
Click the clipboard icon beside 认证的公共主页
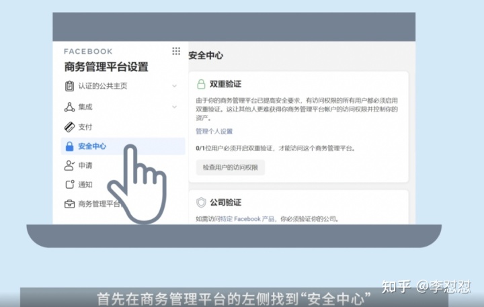pos(69,86)
